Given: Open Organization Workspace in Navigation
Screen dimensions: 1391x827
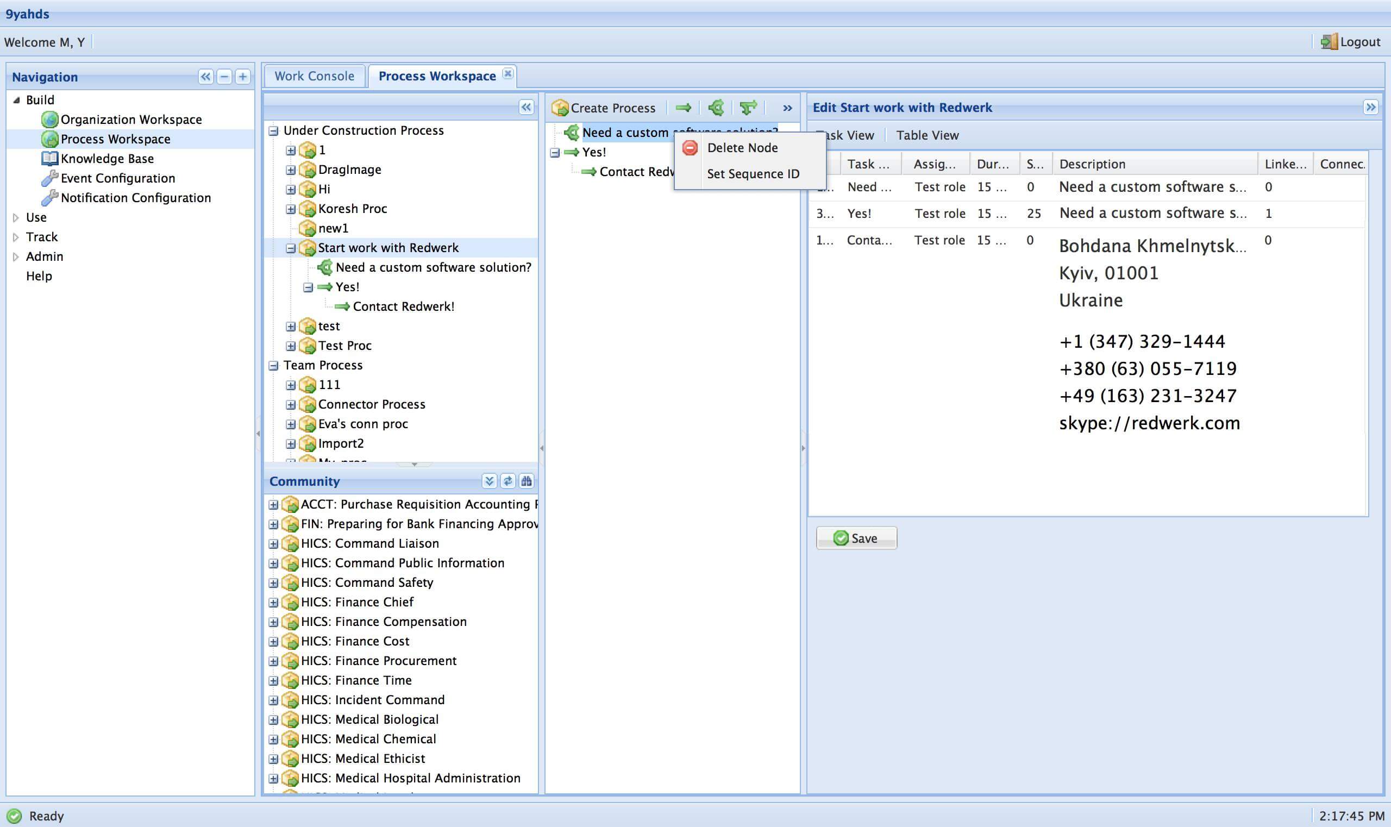Looking at the screenshot, I should pyautogui.click(x=131, y=119).
